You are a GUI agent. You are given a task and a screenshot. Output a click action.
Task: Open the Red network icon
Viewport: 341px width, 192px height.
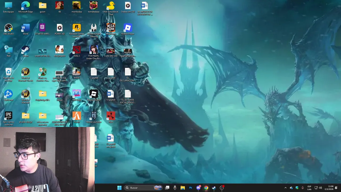pyautogui.click(x=9, y=51)
